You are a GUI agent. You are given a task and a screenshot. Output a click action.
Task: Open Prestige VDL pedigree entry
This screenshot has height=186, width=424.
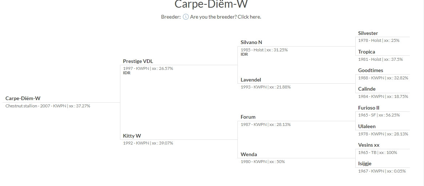click(140, 61)
